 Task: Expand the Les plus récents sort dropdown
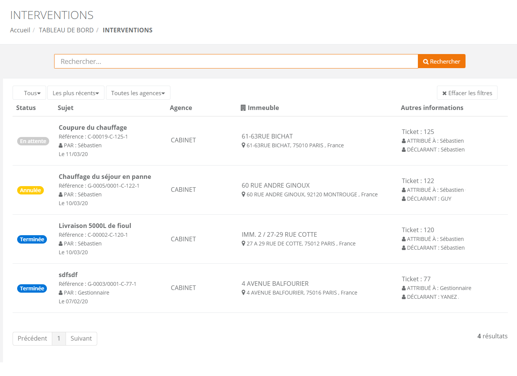coord(76,93)
